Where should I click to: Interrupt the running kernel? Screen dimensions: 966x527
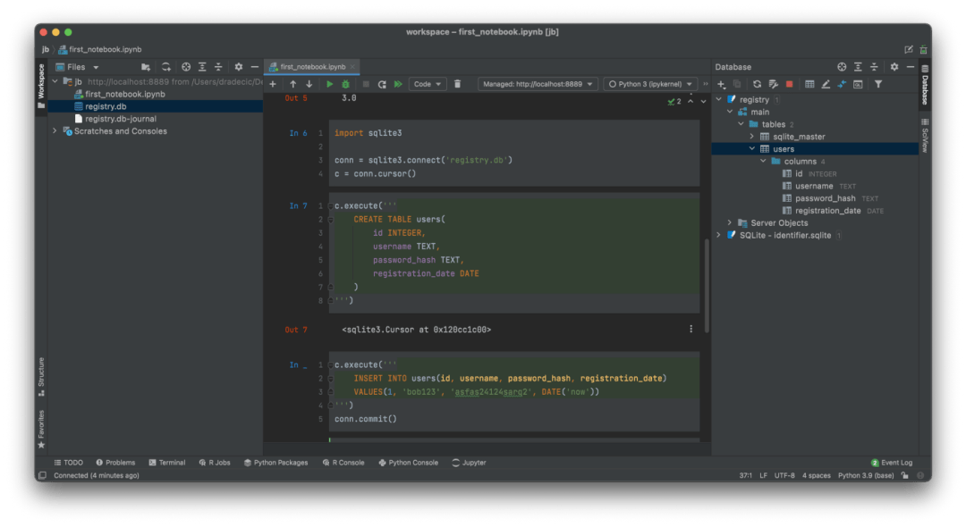pos(365,83)
